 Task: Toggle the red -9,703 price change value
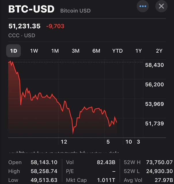point(55,26)
